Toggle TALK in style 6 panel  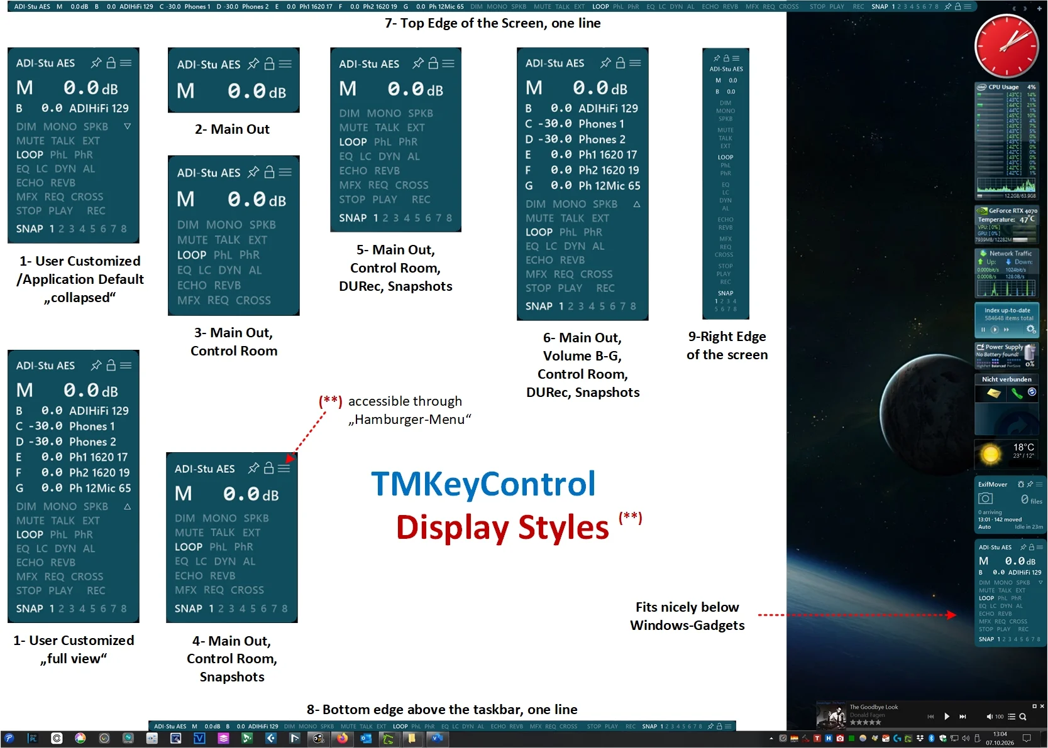(x=573, y=218)
